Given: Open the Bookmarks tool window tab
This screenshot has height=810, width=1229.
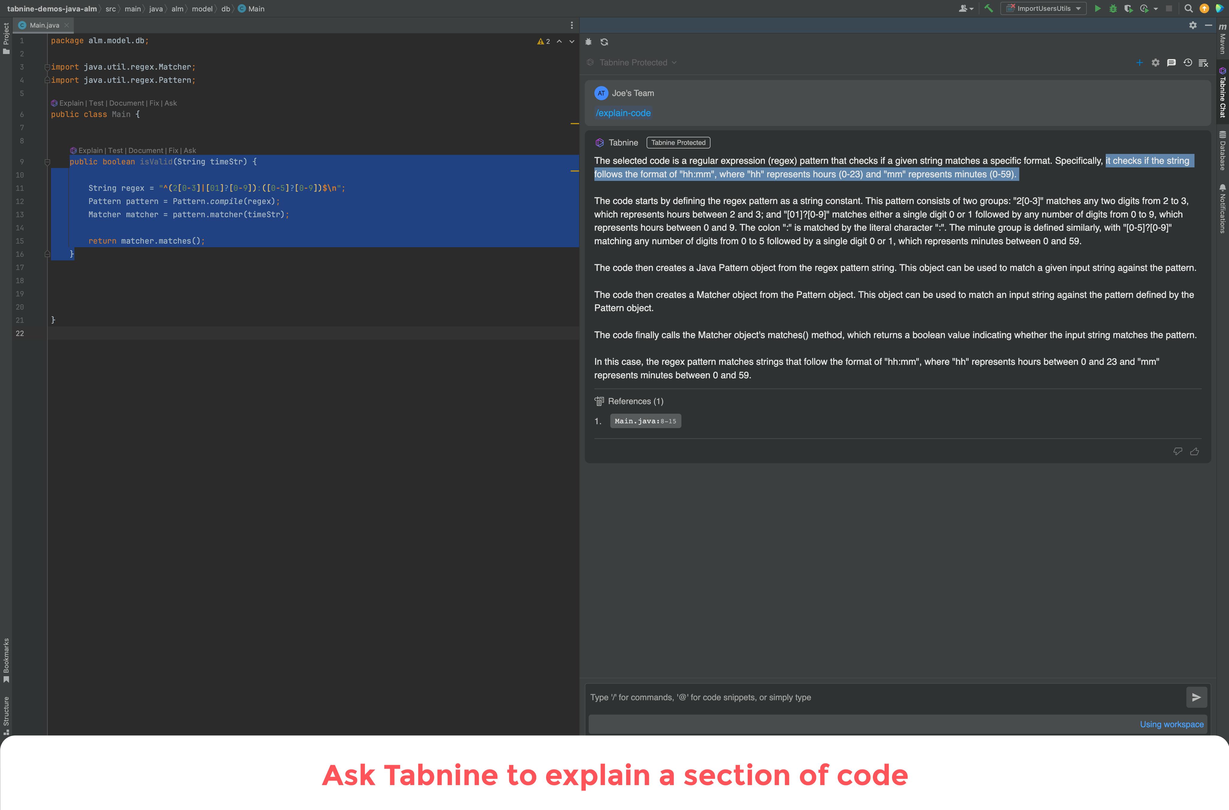Looking at the screenshot, I should [x=6, y=660].
